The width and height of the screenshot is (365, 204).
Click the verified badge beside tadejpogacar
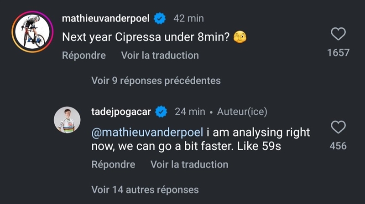[162, 112]
